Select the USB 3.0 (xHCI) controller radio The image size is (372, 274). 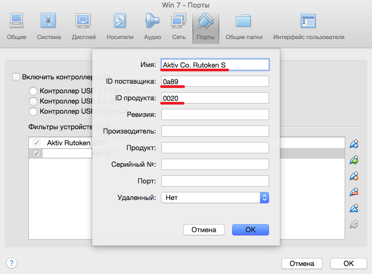tap(33, 111)
